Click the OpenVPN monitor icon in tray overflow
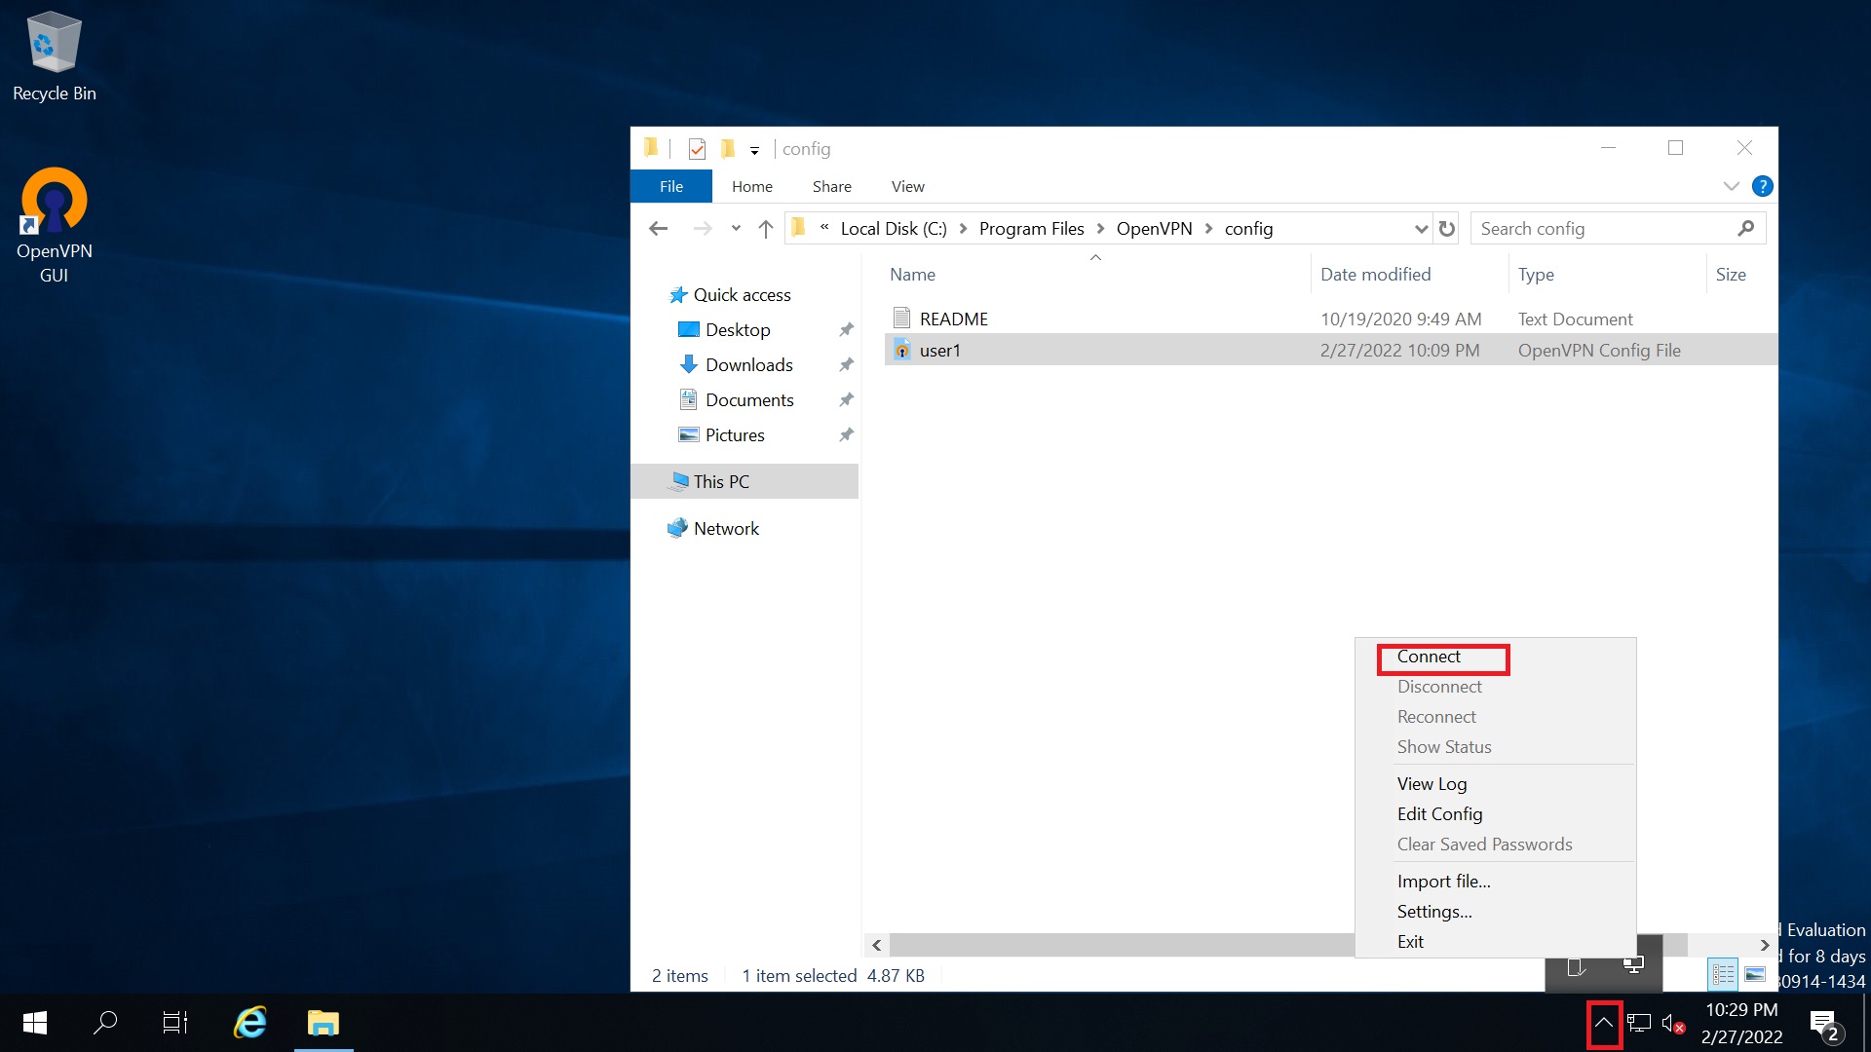This screenshot has width=1871, height=1052. (1634, 965)
